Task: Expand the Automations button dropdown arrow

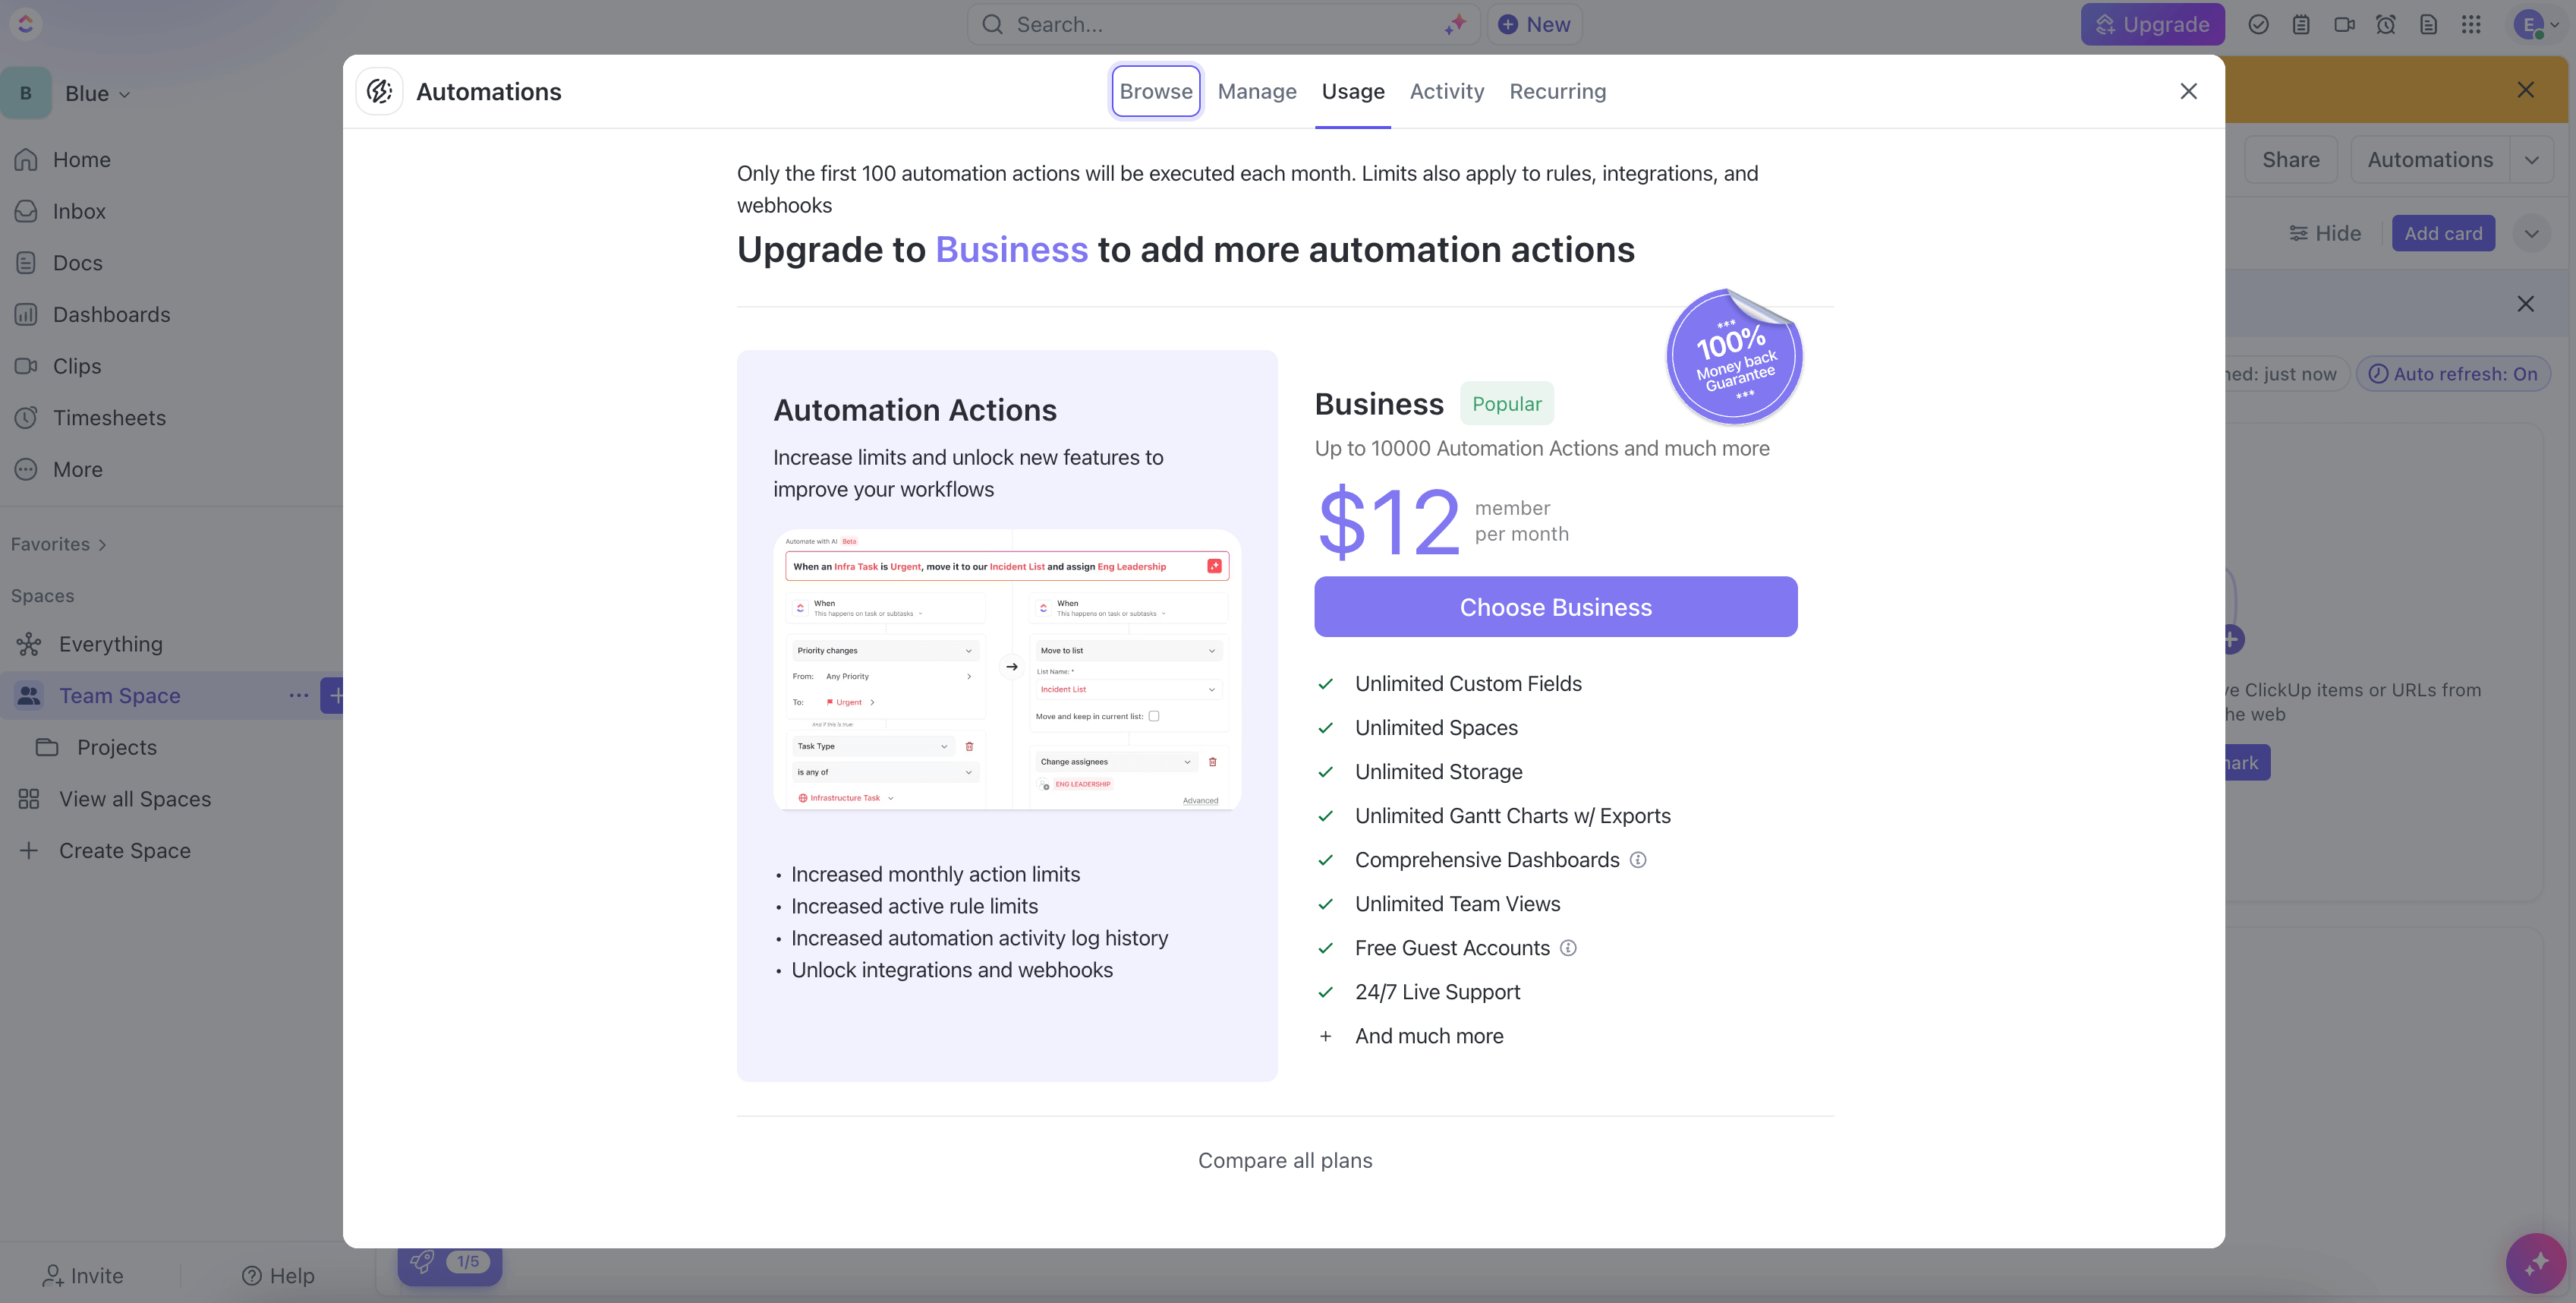Action: click(x=2531, y=159)
